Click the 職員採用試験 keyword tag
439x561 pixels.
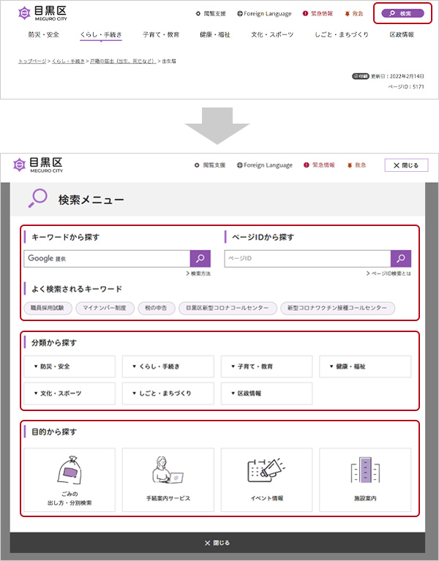point(48,309)
